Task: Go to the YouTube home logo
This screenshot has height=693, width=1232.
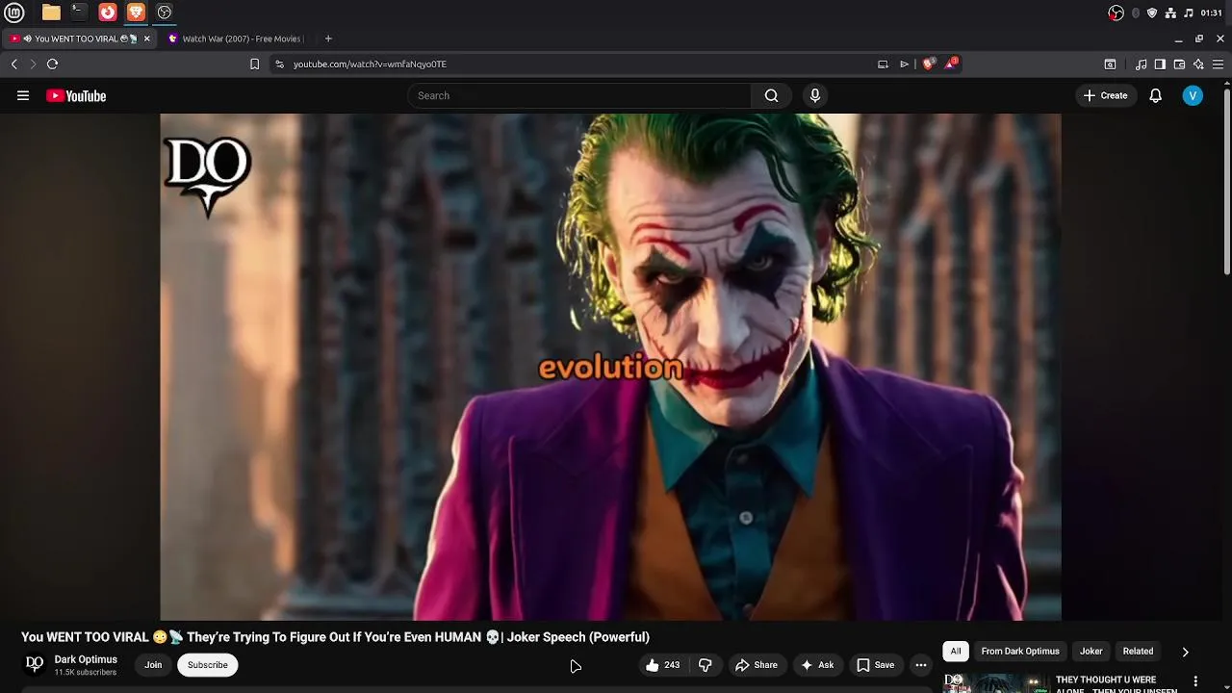Action: (x=76, y=95)
